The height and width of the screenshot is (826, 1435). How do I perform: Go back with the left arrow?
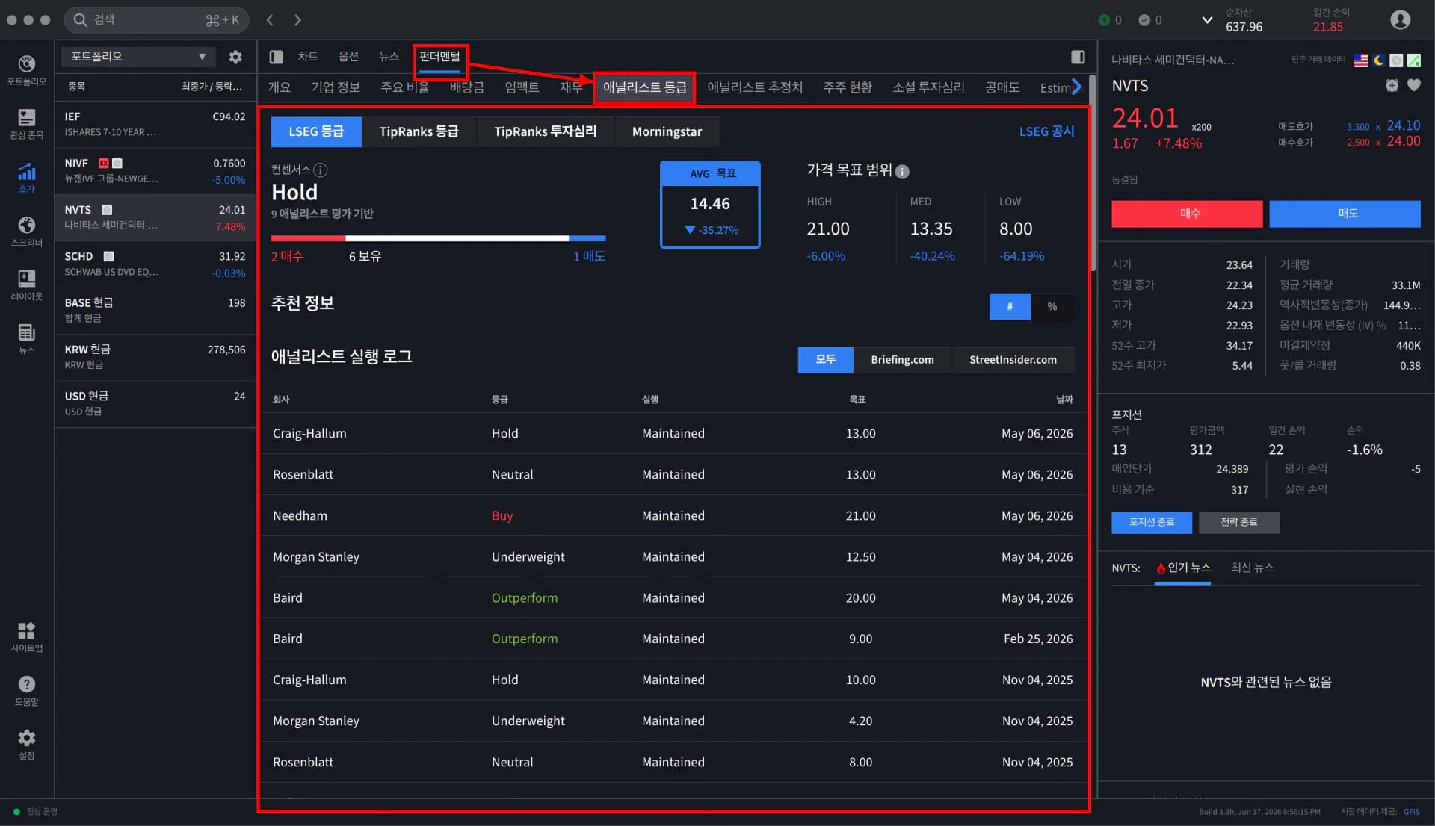[x=271, y=20]
